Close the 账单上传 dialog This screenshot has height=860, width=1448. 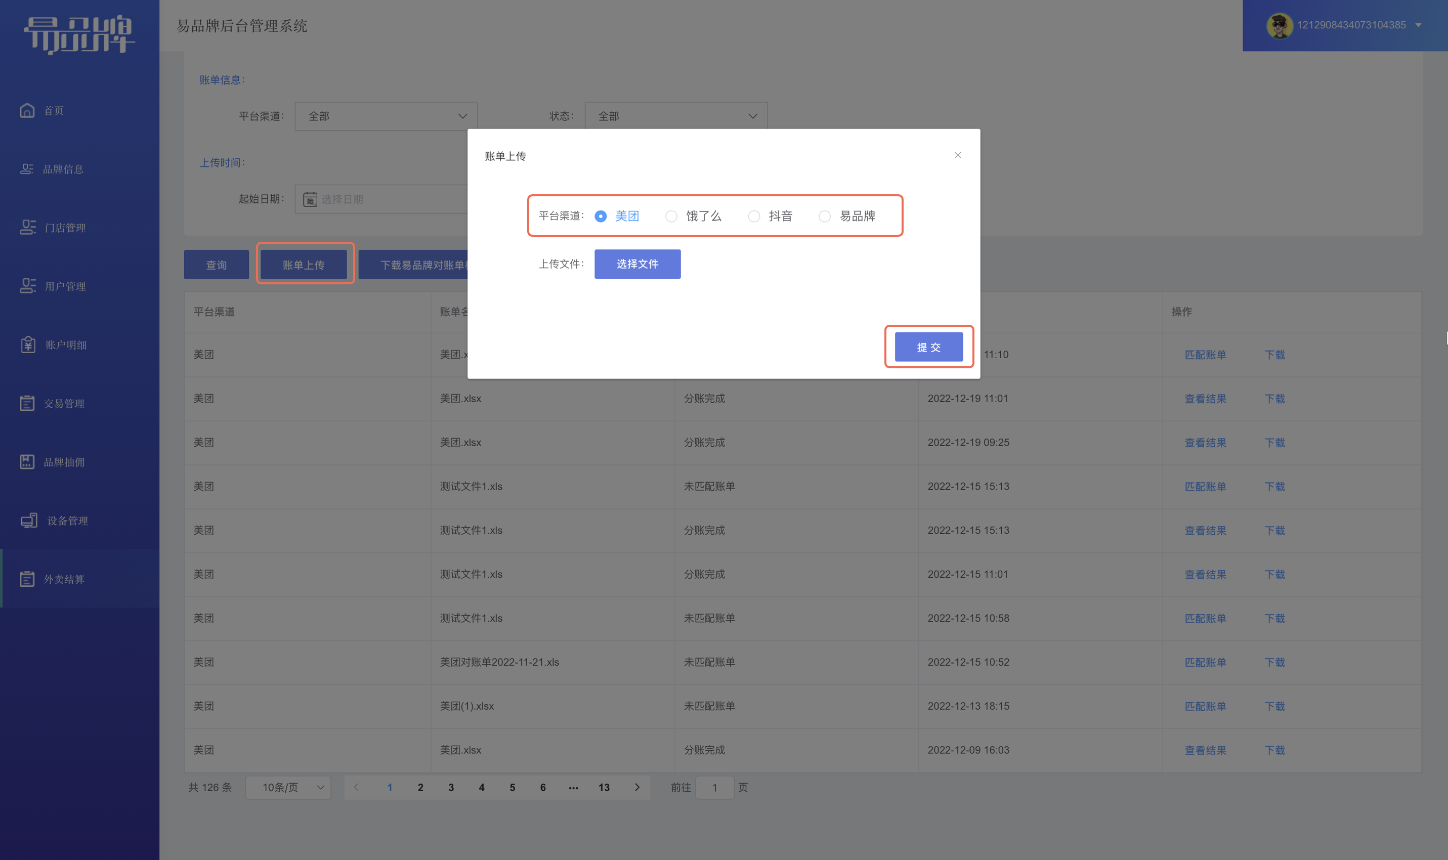958,155
